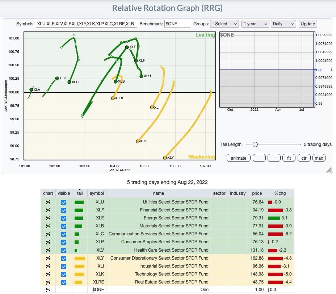The height and width of the screenshot is (294, 336).
Task: Select the XLI point on the graph
Action: pos(152,108)
